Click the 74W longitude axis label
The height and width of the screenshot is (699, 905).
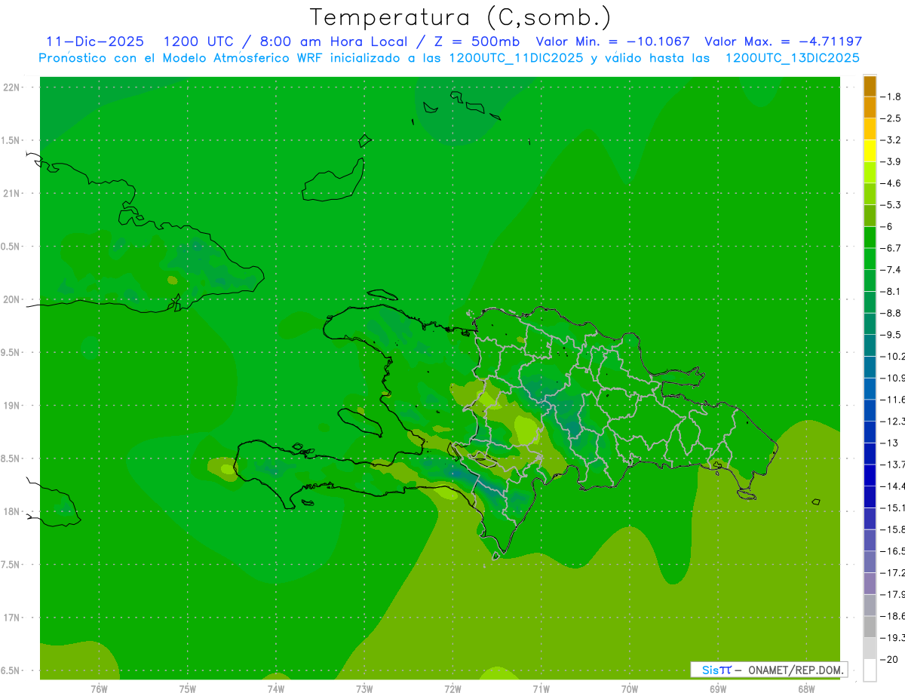point(275,689)
